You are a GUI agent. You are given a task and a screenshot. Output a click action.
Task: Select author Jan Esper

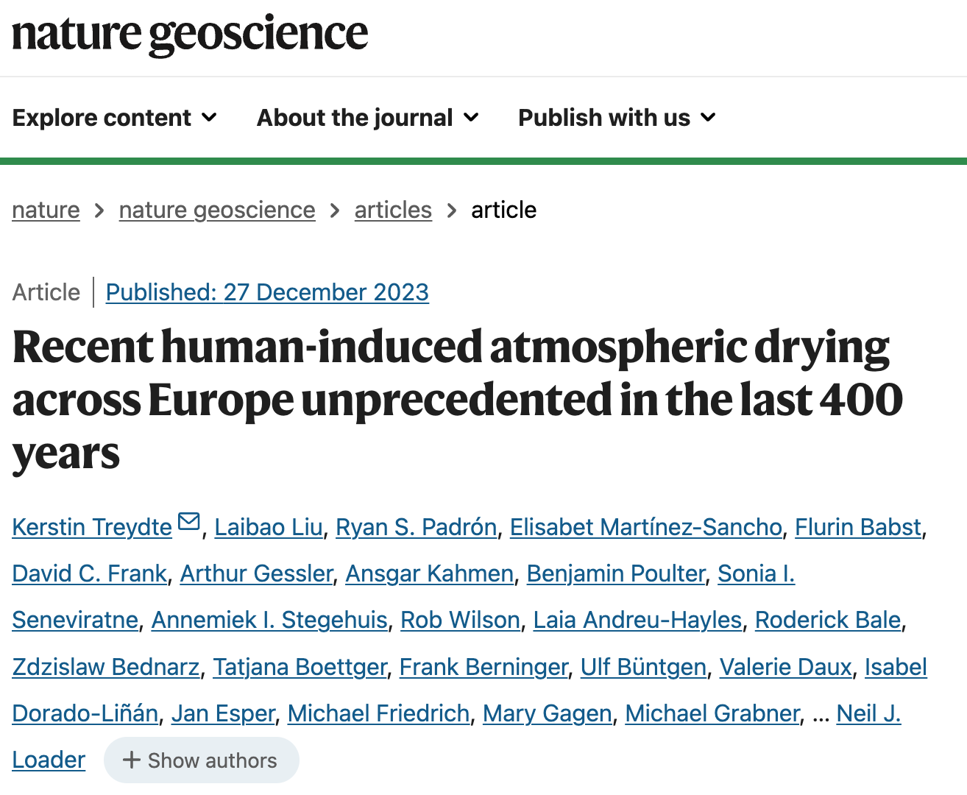click(223, 713)
